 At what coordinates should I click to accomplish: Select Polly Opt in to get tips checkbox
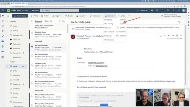coord(32,65)
